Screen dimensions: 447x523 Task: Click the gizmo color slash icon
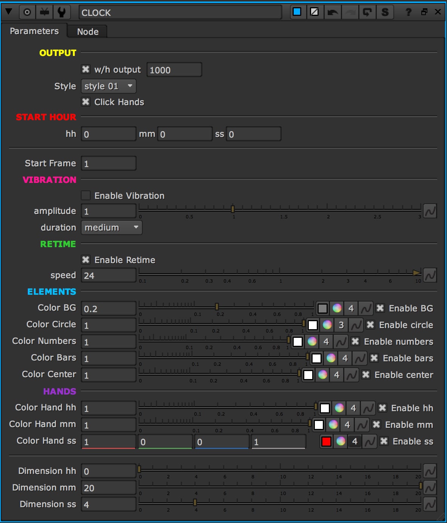(314, 12)
